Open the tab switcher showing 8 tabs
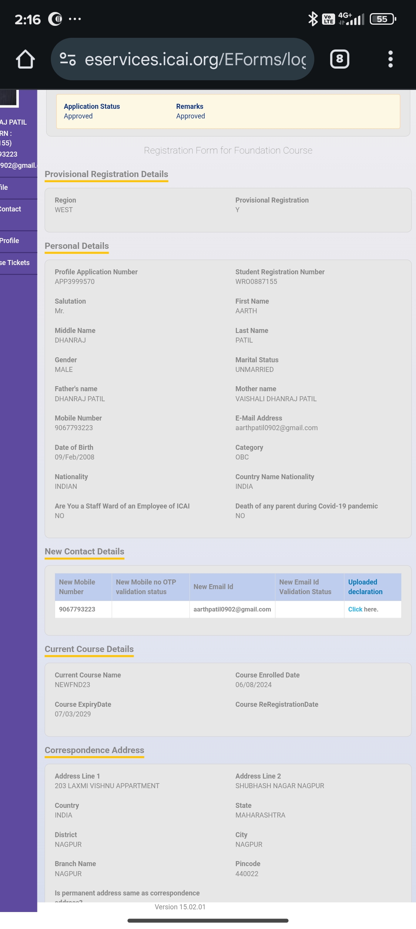This screenshot has height=929, width=416. click(x=339, y=59)
